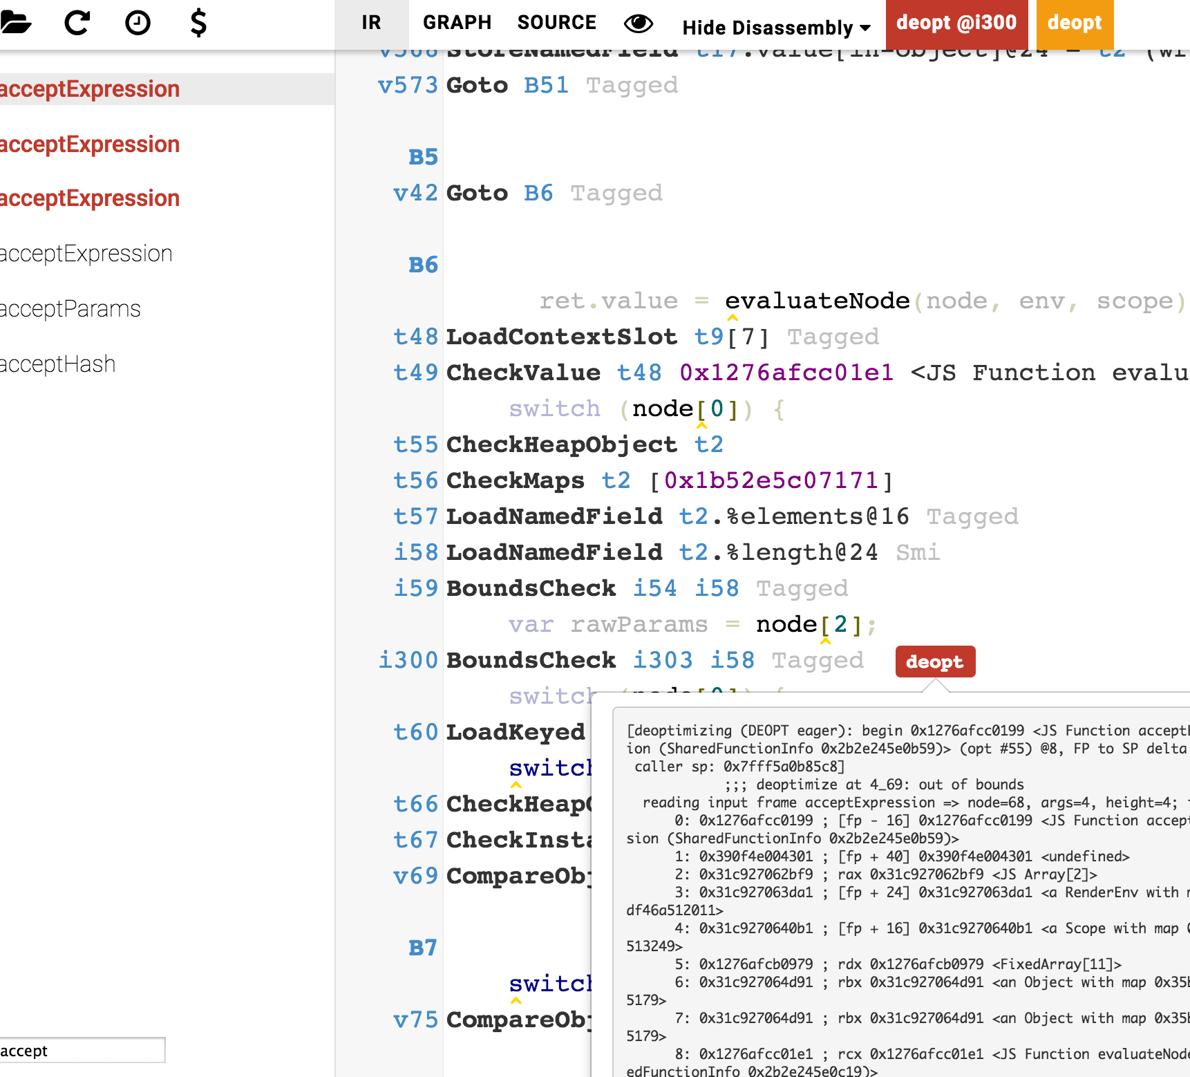Click operand t9 in LoadContextSlot
Screen dimensions: 1190x1077
[x=709, y=337]
